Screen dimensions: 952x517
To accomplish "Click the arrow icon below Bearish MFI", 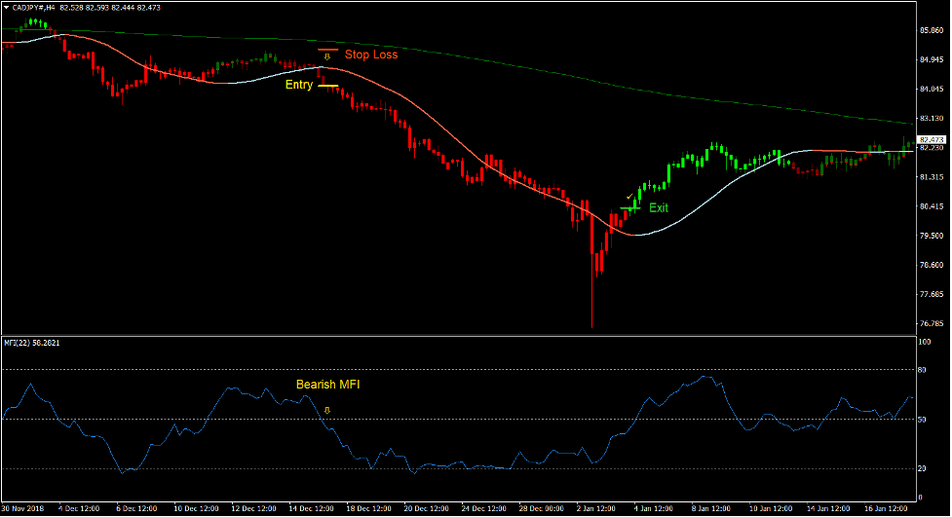I will [327, 411].
